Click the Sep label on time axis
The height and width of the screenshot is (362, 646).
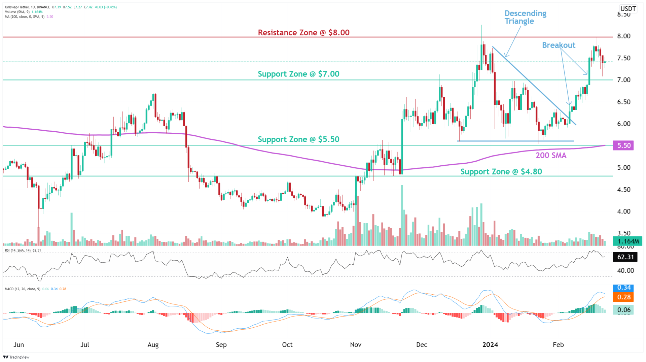(221, 344)
